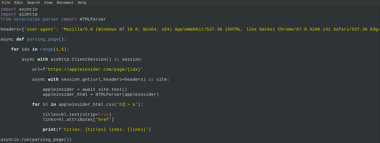This screenshot has width=380, height=143.
Task: Click the parsing_page function name definition
Action: tap(43, 40)
